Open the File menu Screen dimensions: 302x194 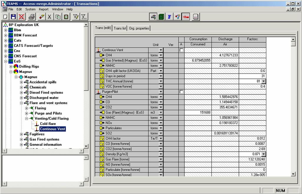(11, 9)
